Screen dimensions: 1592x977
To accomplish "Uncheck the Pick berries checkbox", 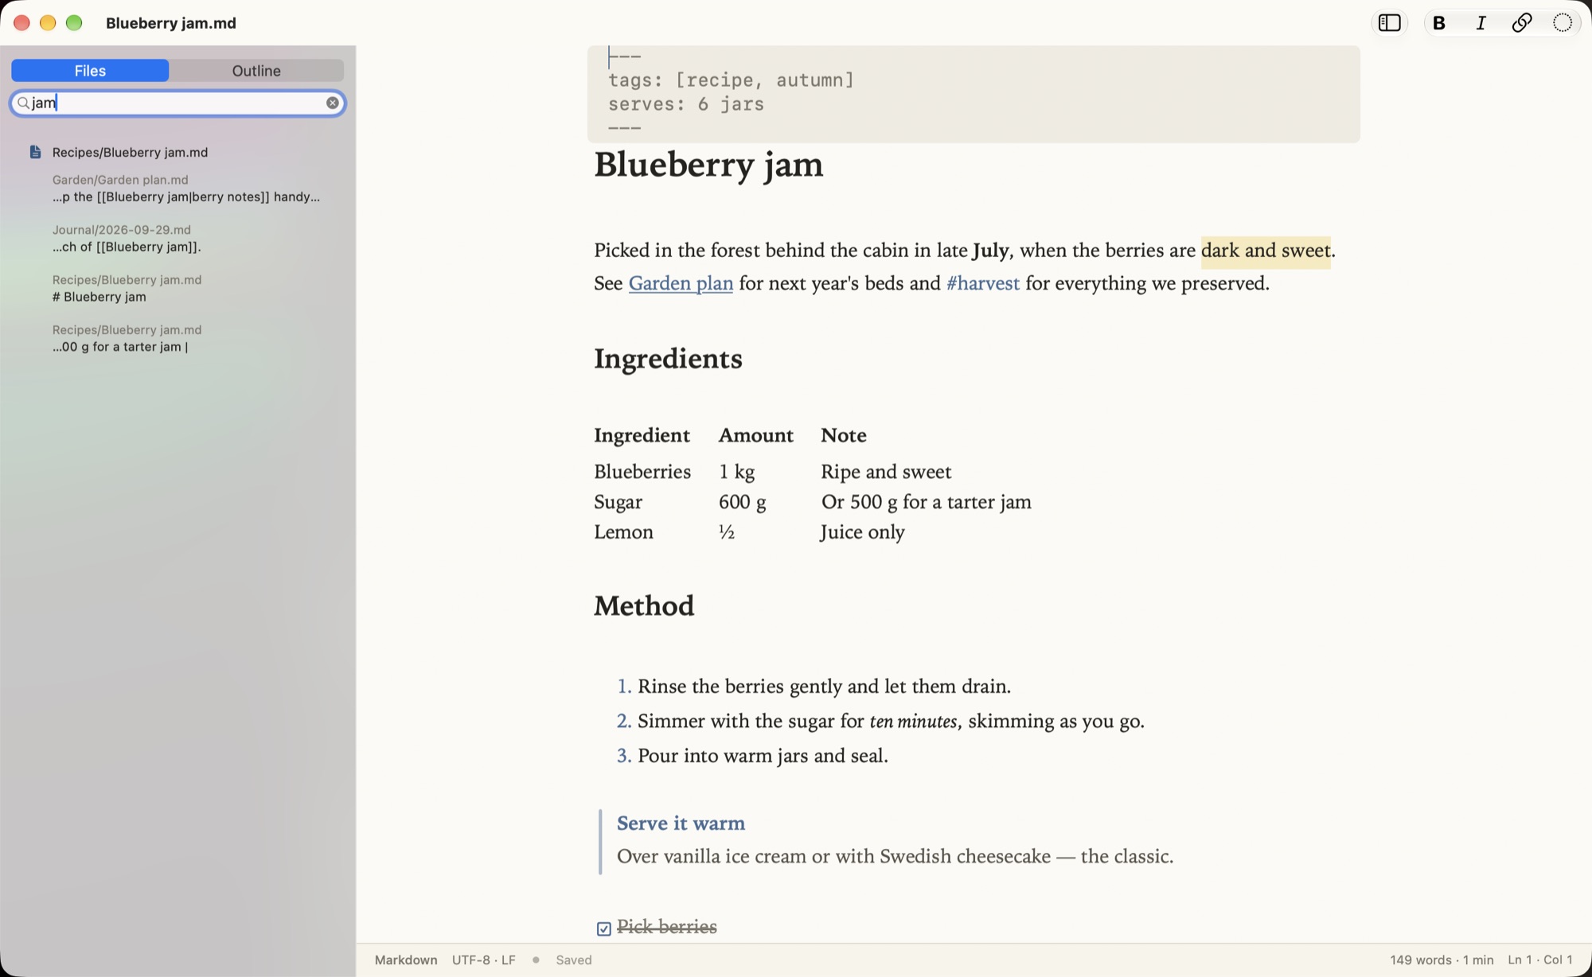I will [x=604, y=928].
